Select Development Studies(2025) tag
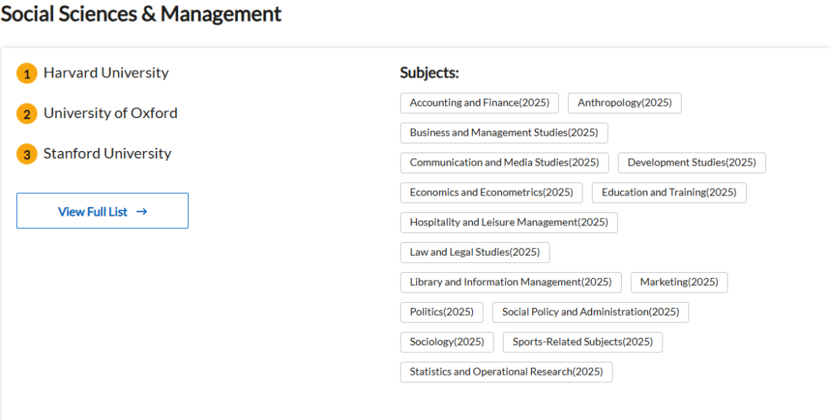Screen dimensions: 829x420 coord(692,162)
